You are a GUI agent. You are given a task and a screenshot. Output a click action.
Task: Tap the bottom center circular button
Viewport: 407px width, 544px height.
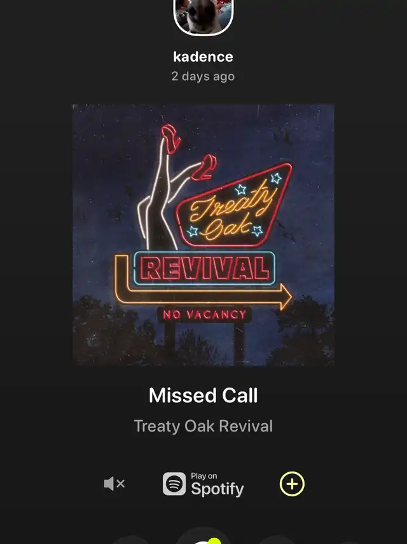(x=203, y=537)
